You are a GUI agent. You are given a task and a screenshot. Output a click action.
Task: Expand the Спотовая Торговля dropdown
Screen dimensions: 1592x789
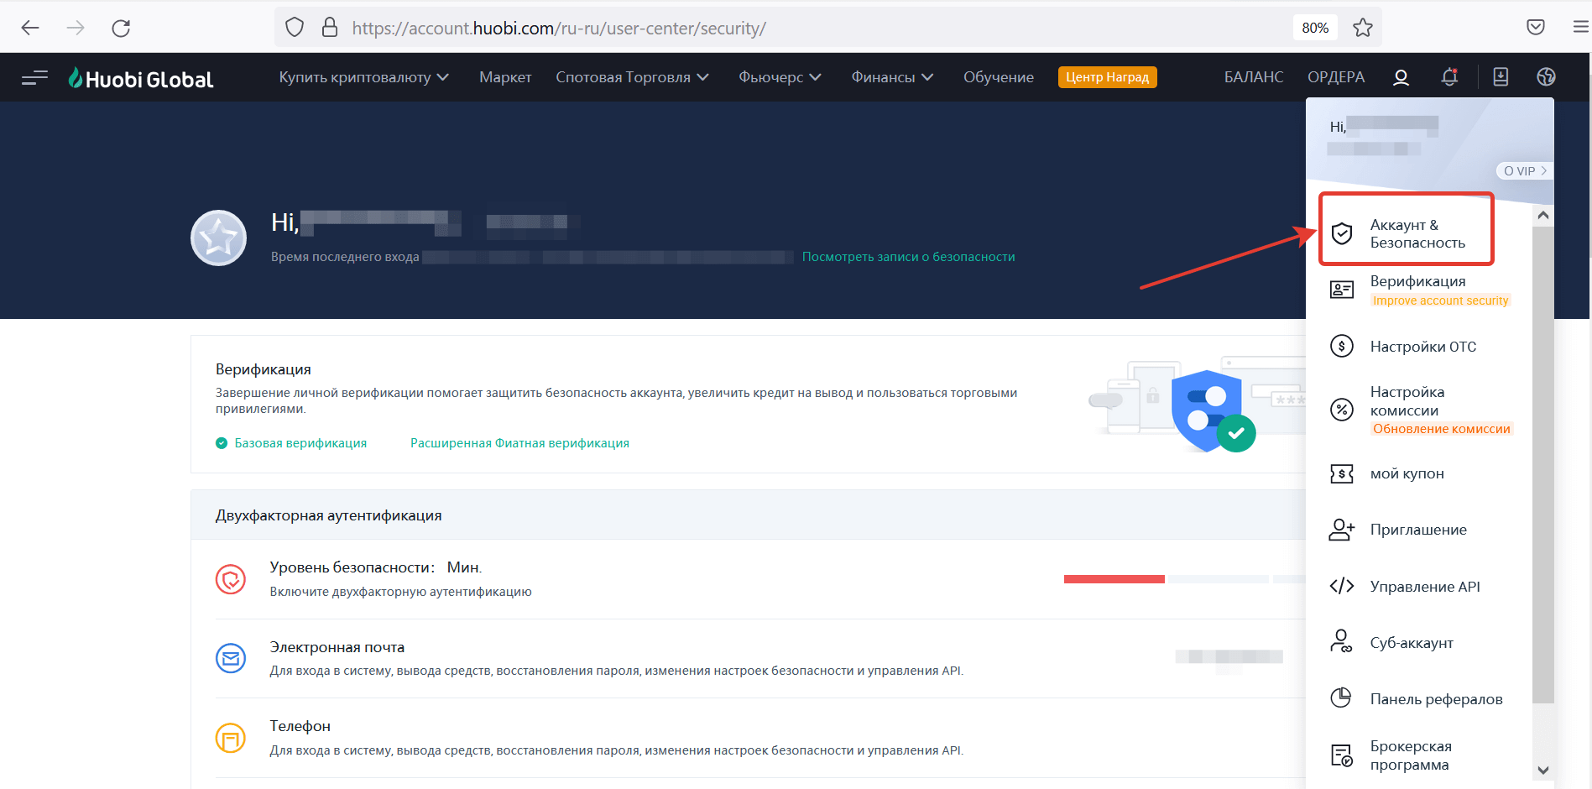click(x=632, y=77)
